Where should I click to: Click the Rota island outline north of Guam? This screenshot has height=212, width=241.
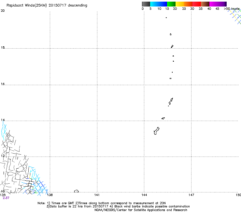coord(163,118)
